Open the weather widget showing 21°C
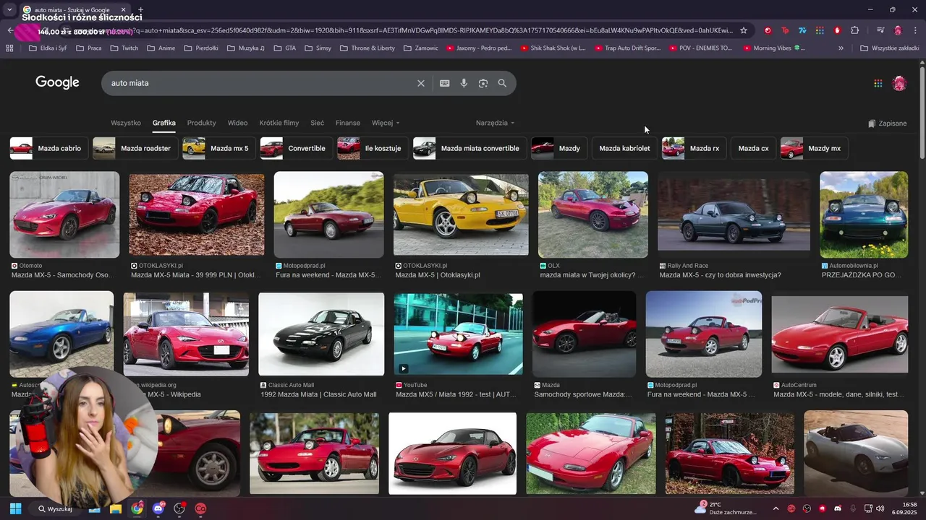Screen dimensions: 926x520 (726, 508)
